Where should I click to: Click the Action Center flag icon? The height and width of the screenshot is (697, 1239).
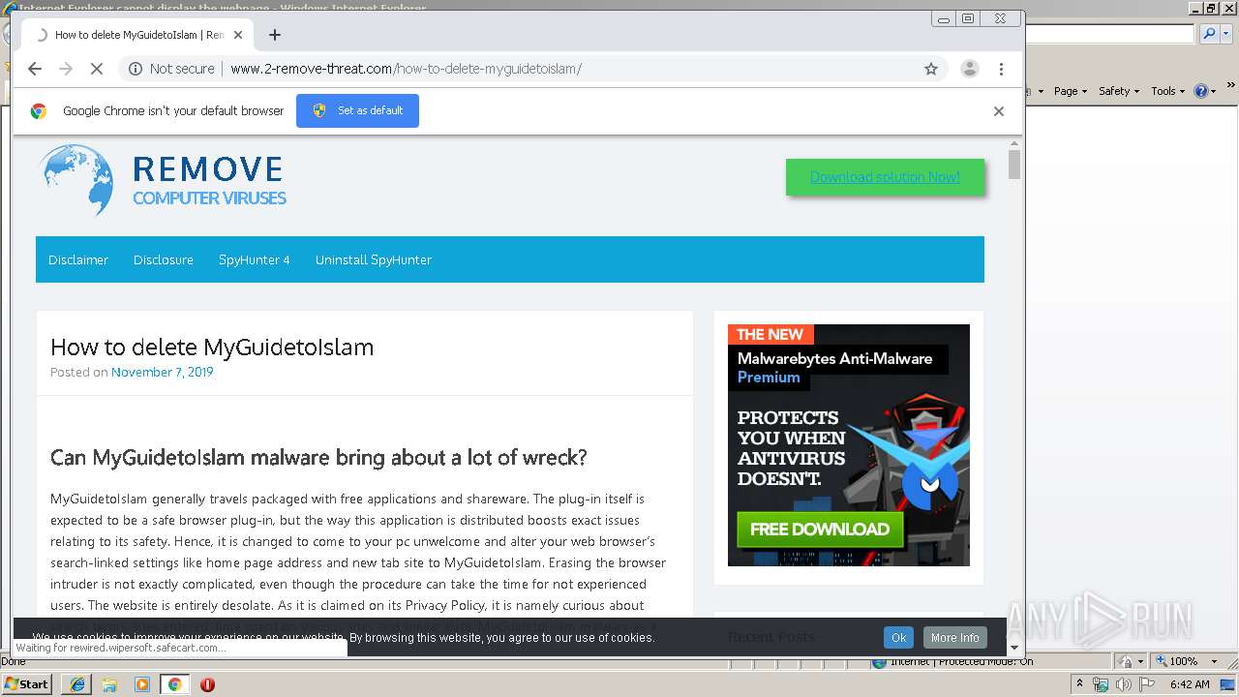pos(1145,684)
